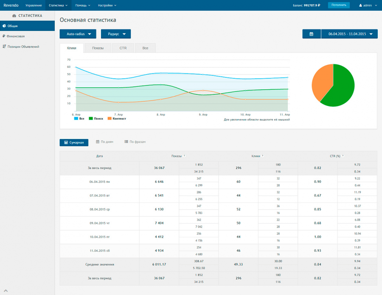Screen dimensions: 382x295
Task: Switch to the Показы chart tab
Action: pos(98,48)
